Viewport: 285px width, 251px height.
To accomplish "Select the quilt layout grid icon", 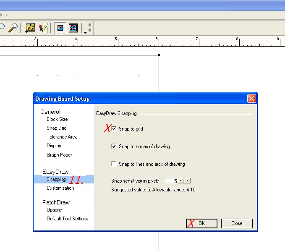I will [x=73, y=28].
